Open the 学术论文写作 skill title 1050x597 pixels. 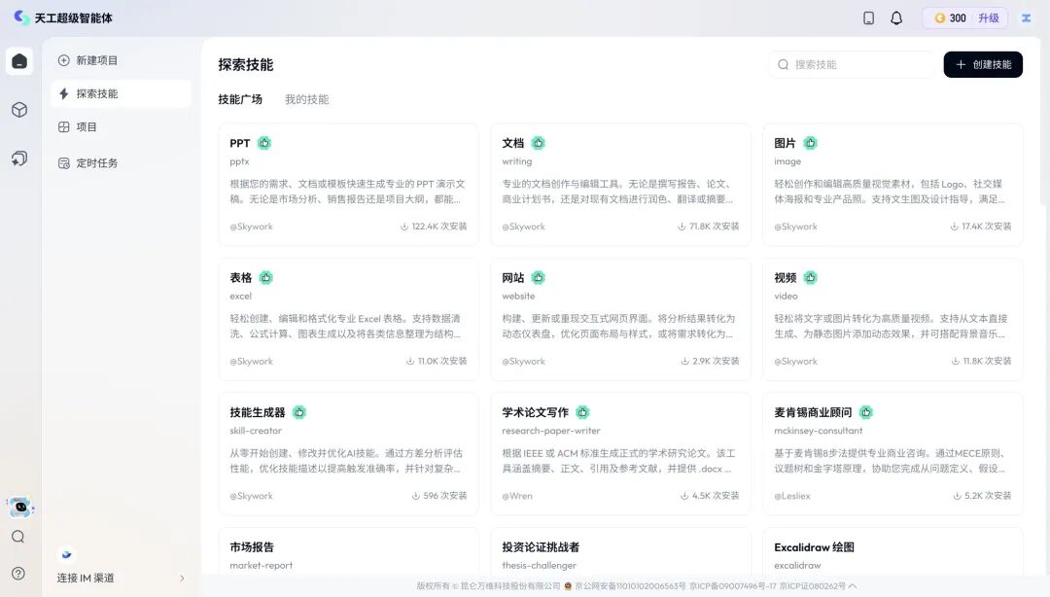tap(535, 412)
